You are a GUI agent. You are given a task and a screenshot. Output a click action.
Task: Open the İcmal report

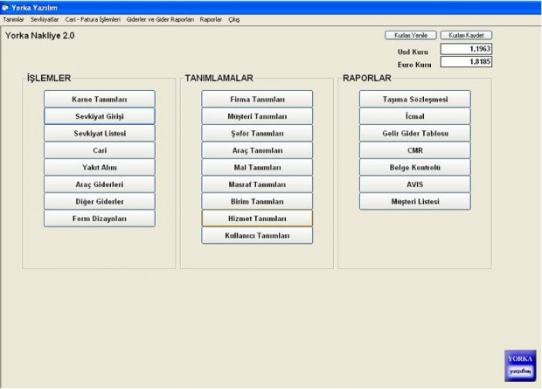point(415,116)
